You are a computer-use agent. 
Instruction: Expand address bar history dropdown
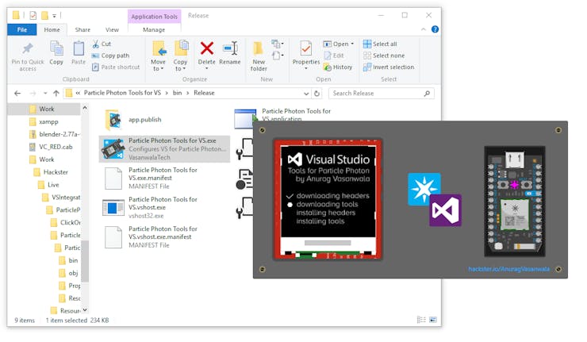tap(306, 94)
